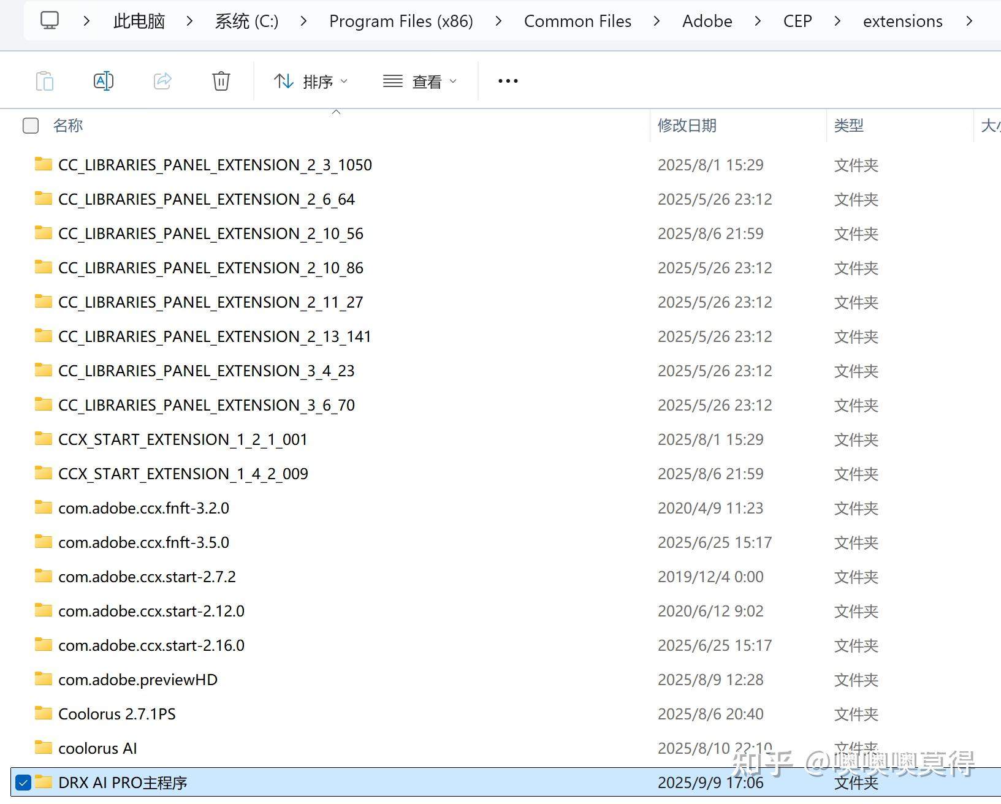Click the share icon in the toolbar
Screen dimensions: 1001x804
pyautogui.click(x=162, y=80)
